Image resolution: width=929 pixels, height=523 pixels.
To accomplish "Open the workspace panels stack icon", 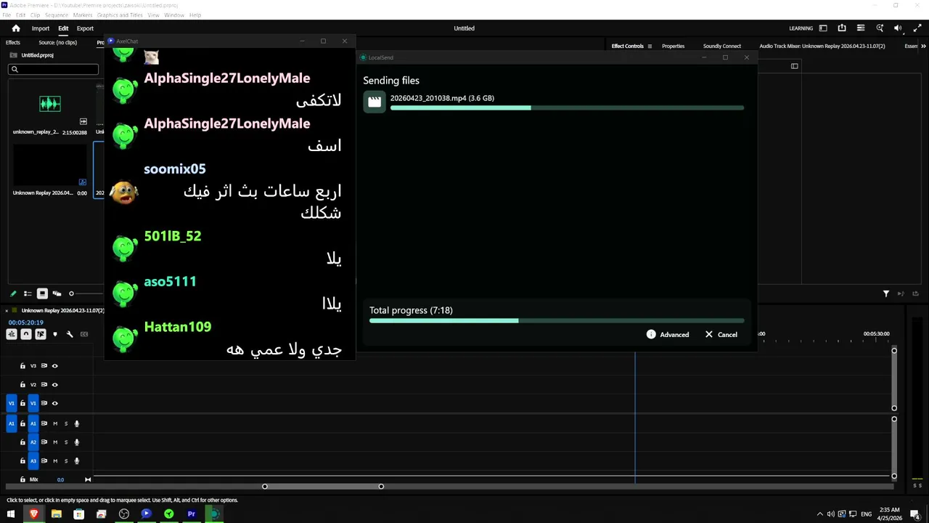I will click(861, 28).
